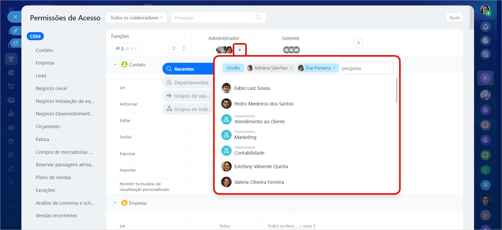Collapse the Empresa section

[x=115, y=203]
